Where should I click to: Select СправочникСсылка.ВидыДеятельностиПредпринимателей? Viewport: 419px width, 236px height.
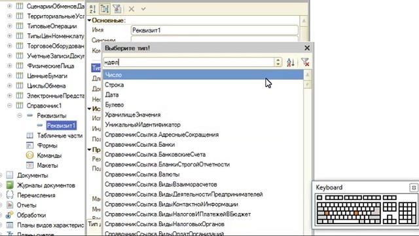pyautogui.click(x=203, y=194)
